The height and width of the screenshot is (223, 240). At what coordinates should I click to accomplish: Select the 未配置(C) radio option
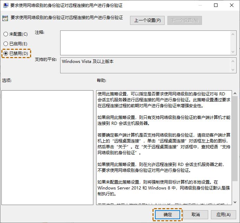pyautogui.click(x=15, y=34)
